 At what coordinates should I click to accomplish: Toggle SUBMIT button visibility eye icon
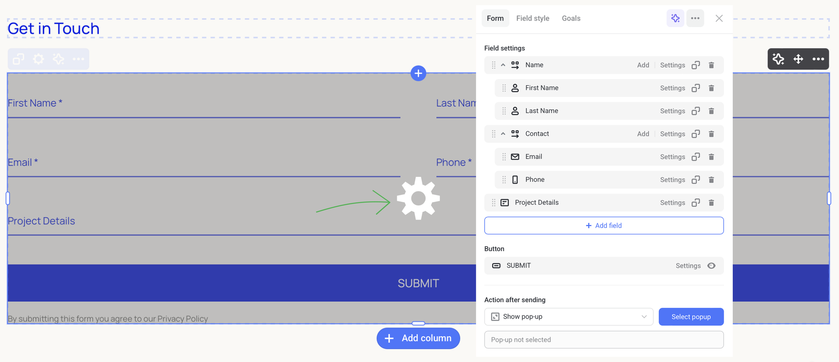[711, 266]
